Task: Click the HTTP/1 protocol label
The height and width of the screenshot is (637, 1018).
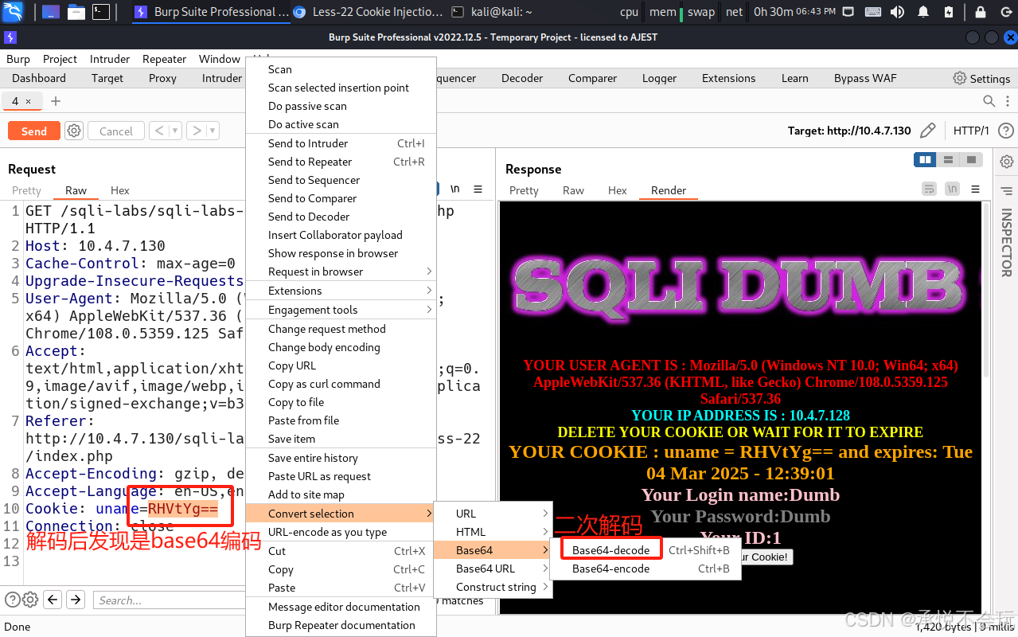Action: tap(971, 131)
